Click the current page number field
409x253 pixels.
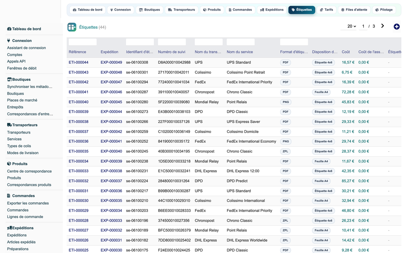[x=363, y=26]
